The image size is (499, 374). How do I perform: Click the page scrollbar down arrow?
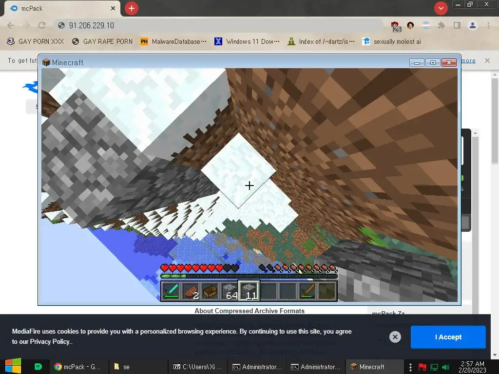coord(495,355)
